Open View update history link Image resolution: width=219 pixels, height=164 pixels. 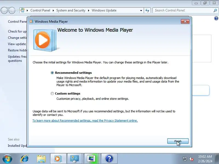point(17,44)
